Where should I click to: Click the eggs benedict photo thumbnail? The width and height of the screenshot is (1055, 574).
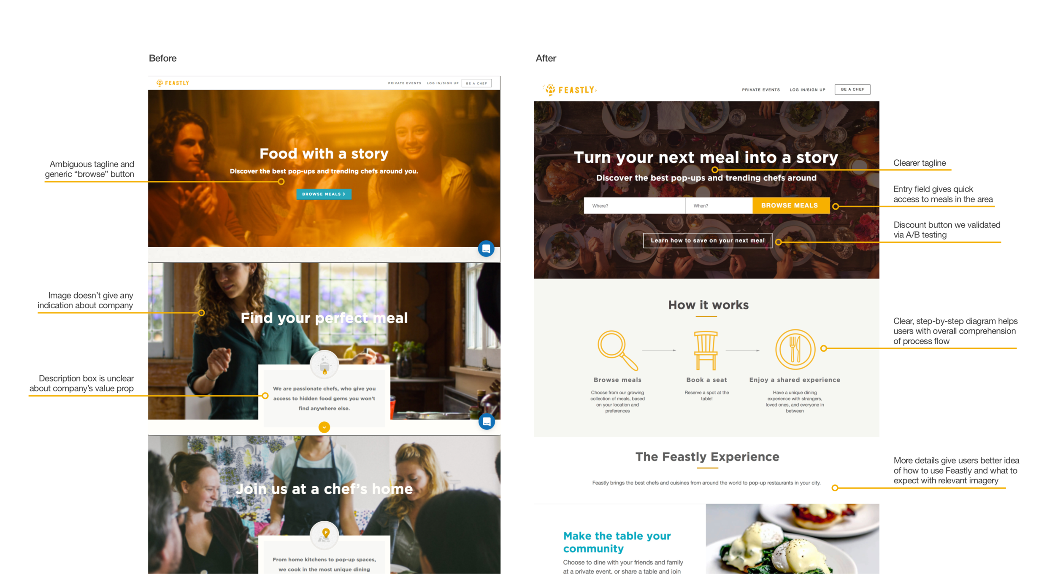click(x=793, y=539)
